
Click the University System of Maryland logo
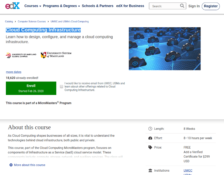coord(56,55)
